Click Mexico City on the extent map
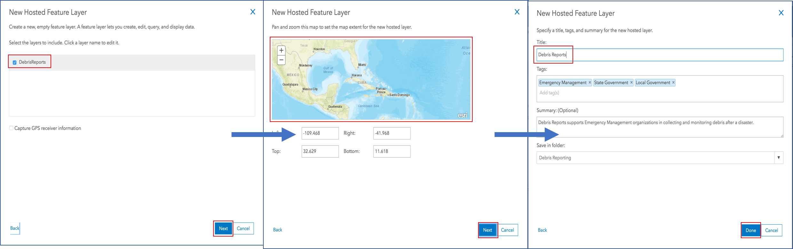The image size is (793, 249). pyautogui.click(x=309, y=89)
